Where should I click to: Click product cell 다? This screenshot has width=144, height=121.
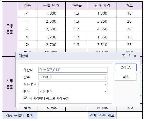point(27,29)
